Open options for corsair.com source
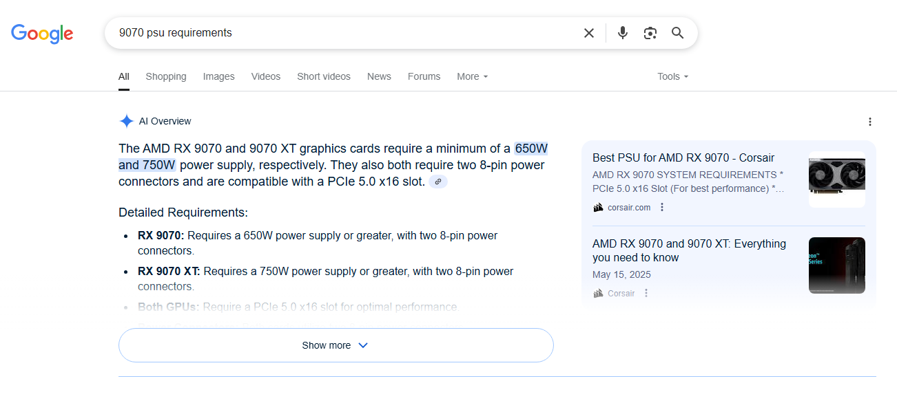 pos(663,207)
